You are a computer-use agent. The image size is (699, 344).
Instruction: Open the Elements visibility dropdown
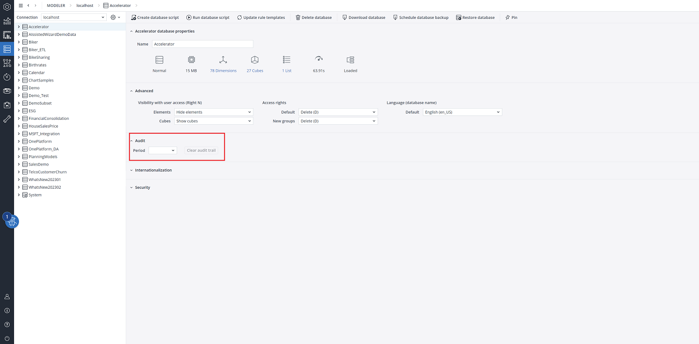214,112
